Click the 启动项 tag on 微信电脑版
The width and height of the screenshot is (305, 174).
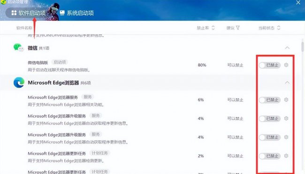click(x=60, y=62)
